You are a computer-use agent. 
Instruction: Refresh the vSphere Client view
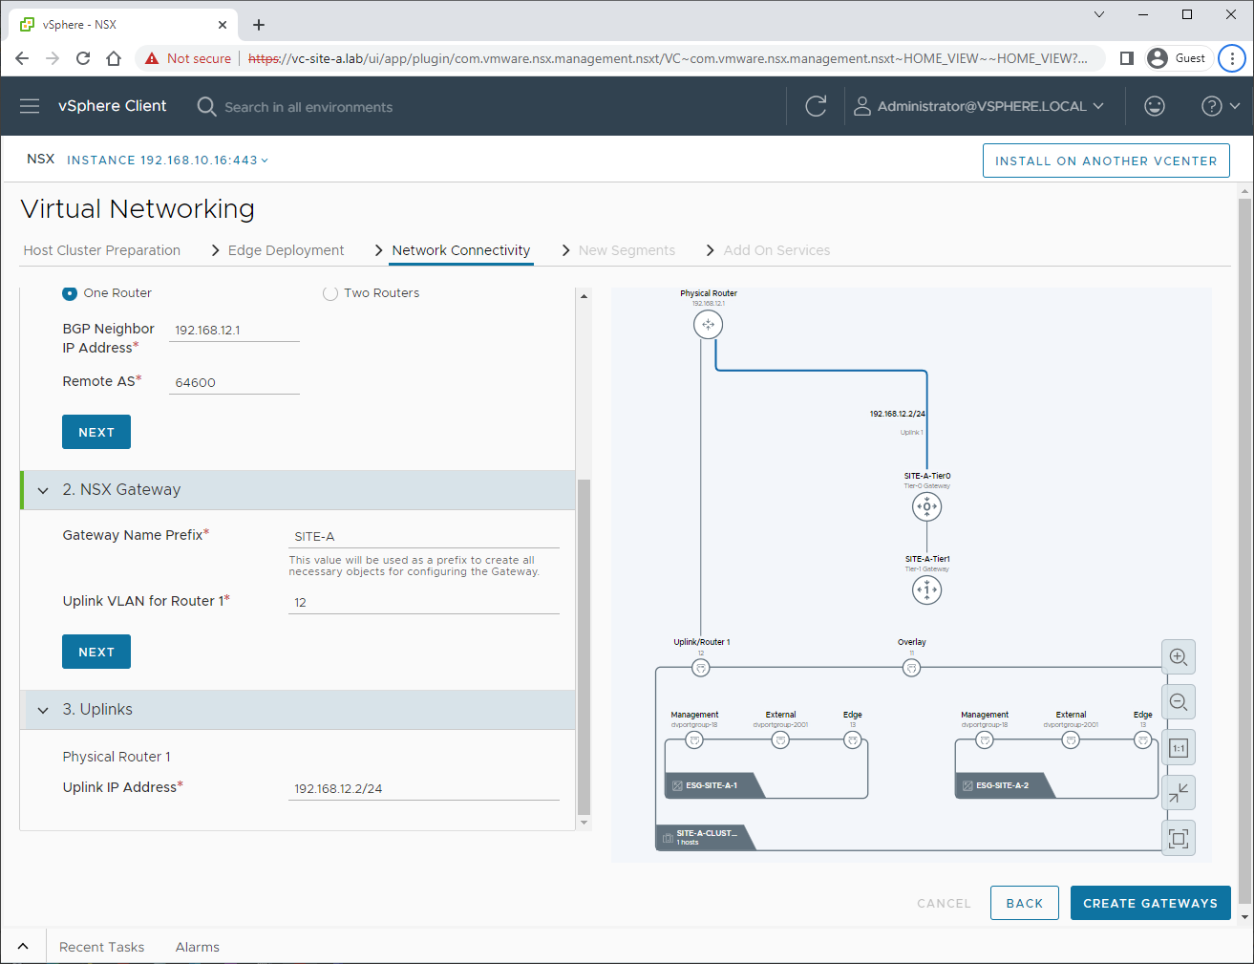pyautogui.click(x=816, y=106)
